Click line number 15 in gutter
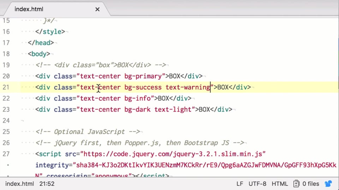 [6, 21]
